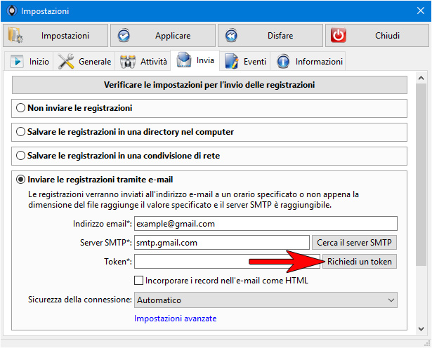Click the Applicare checkmark clock icon
The width and height of the screenshot is (432, 348).
[124, 36]
